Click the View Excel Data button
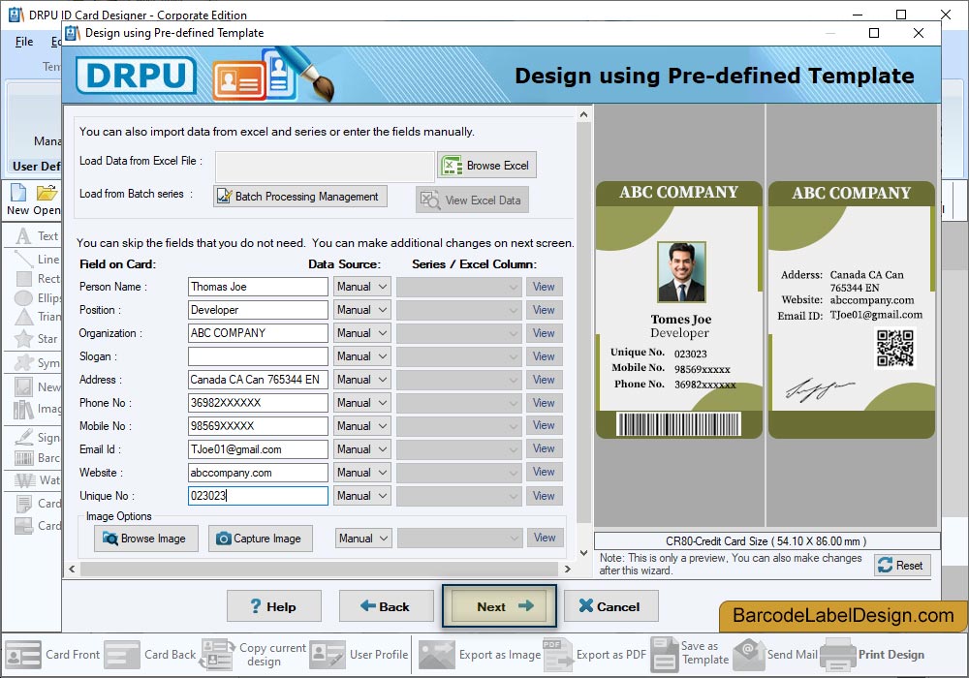 tap(472, 200)
